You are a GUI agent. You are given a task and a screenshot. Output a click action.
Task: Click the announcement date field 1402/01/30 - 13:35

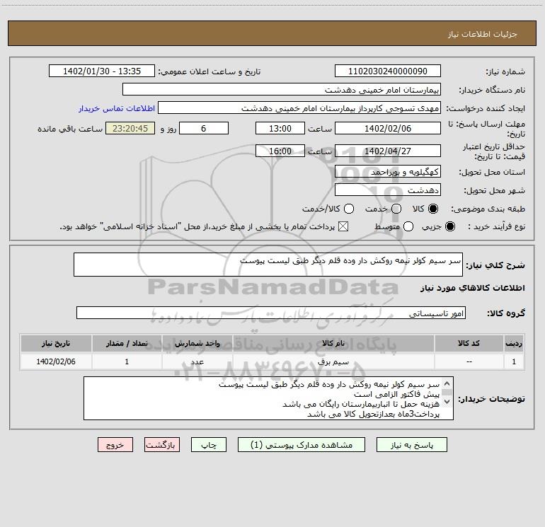pyautogui.click(x=102, y=71)
